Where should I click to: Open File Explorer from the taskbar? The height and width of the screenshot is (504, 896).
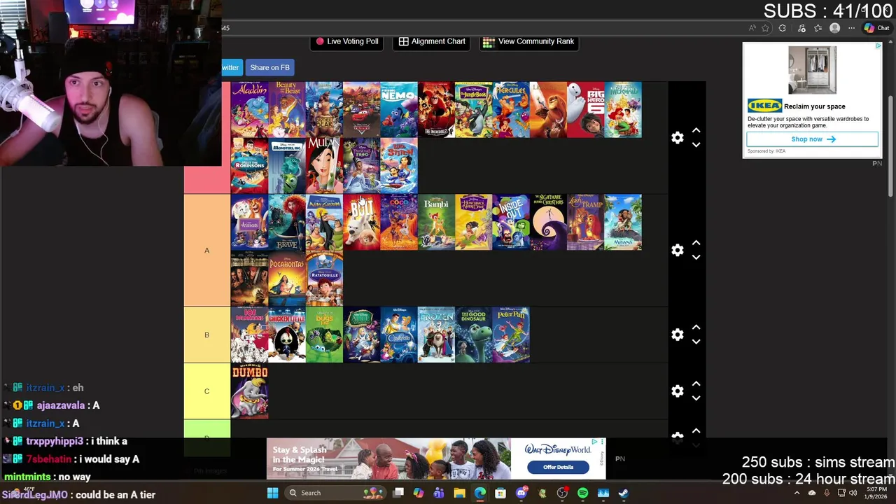[x=459, y=493]
